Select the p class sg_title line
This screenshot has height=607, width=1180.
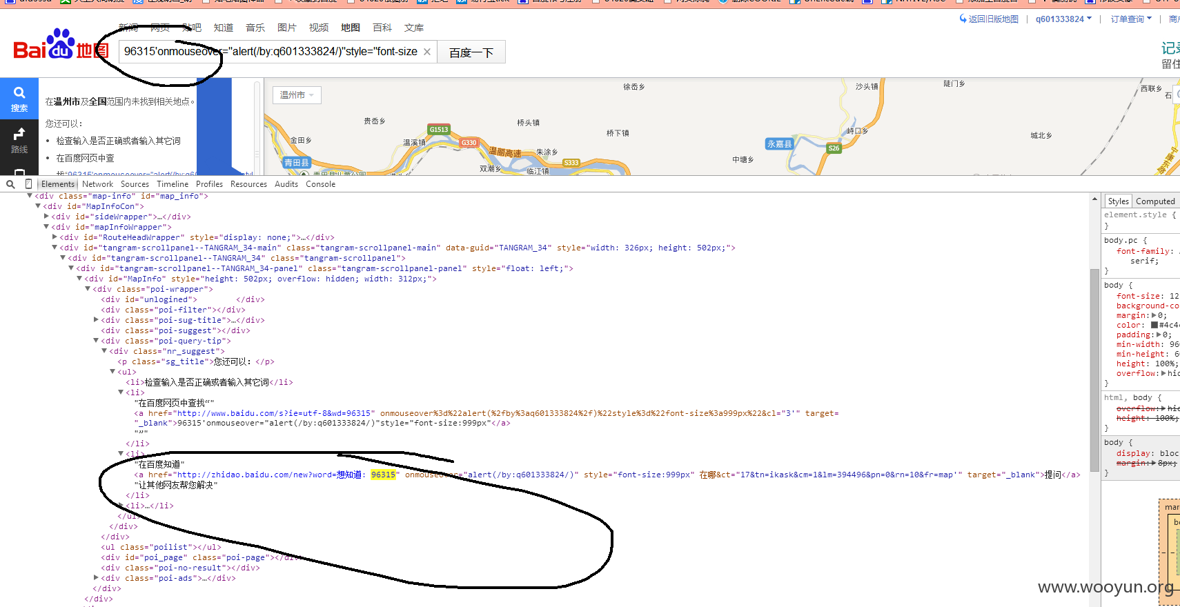tap(196, 361)
